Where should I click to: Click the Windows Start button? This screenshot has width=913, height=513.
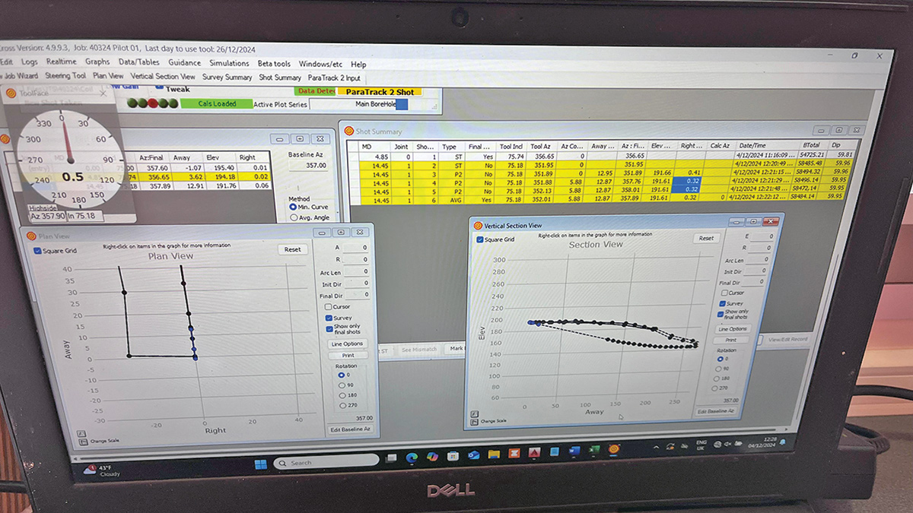point(259,464)
